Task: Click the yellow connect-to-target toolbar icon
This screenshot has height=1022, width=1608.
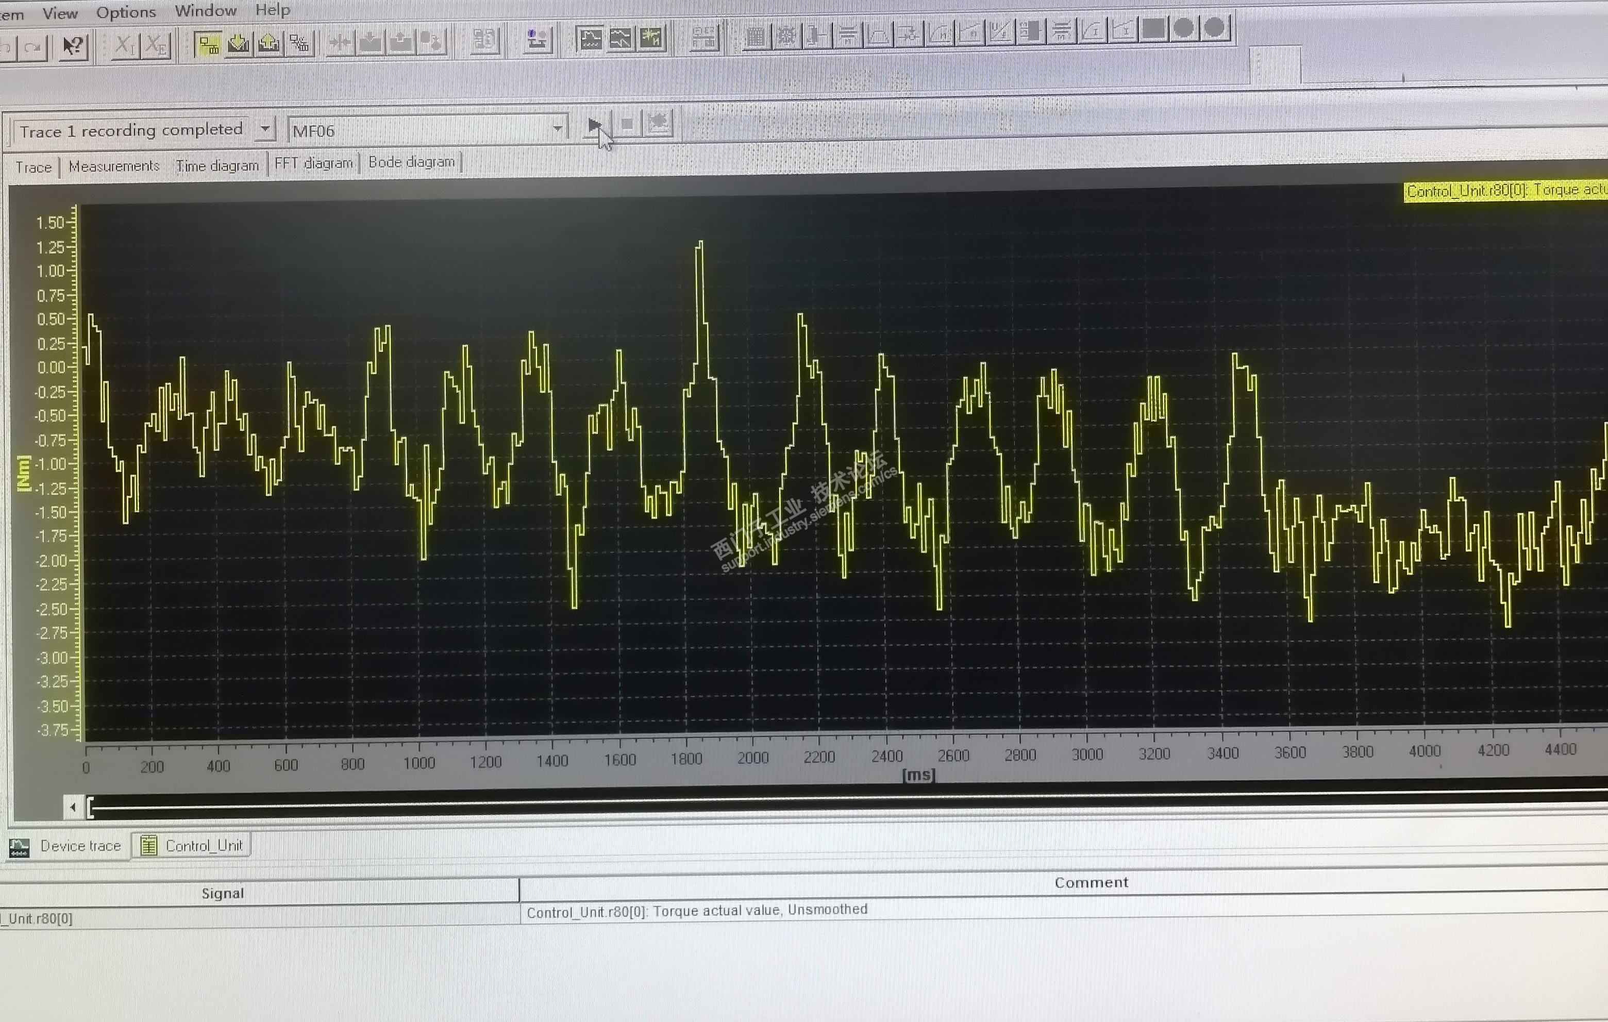Action: tap(208, 45)
